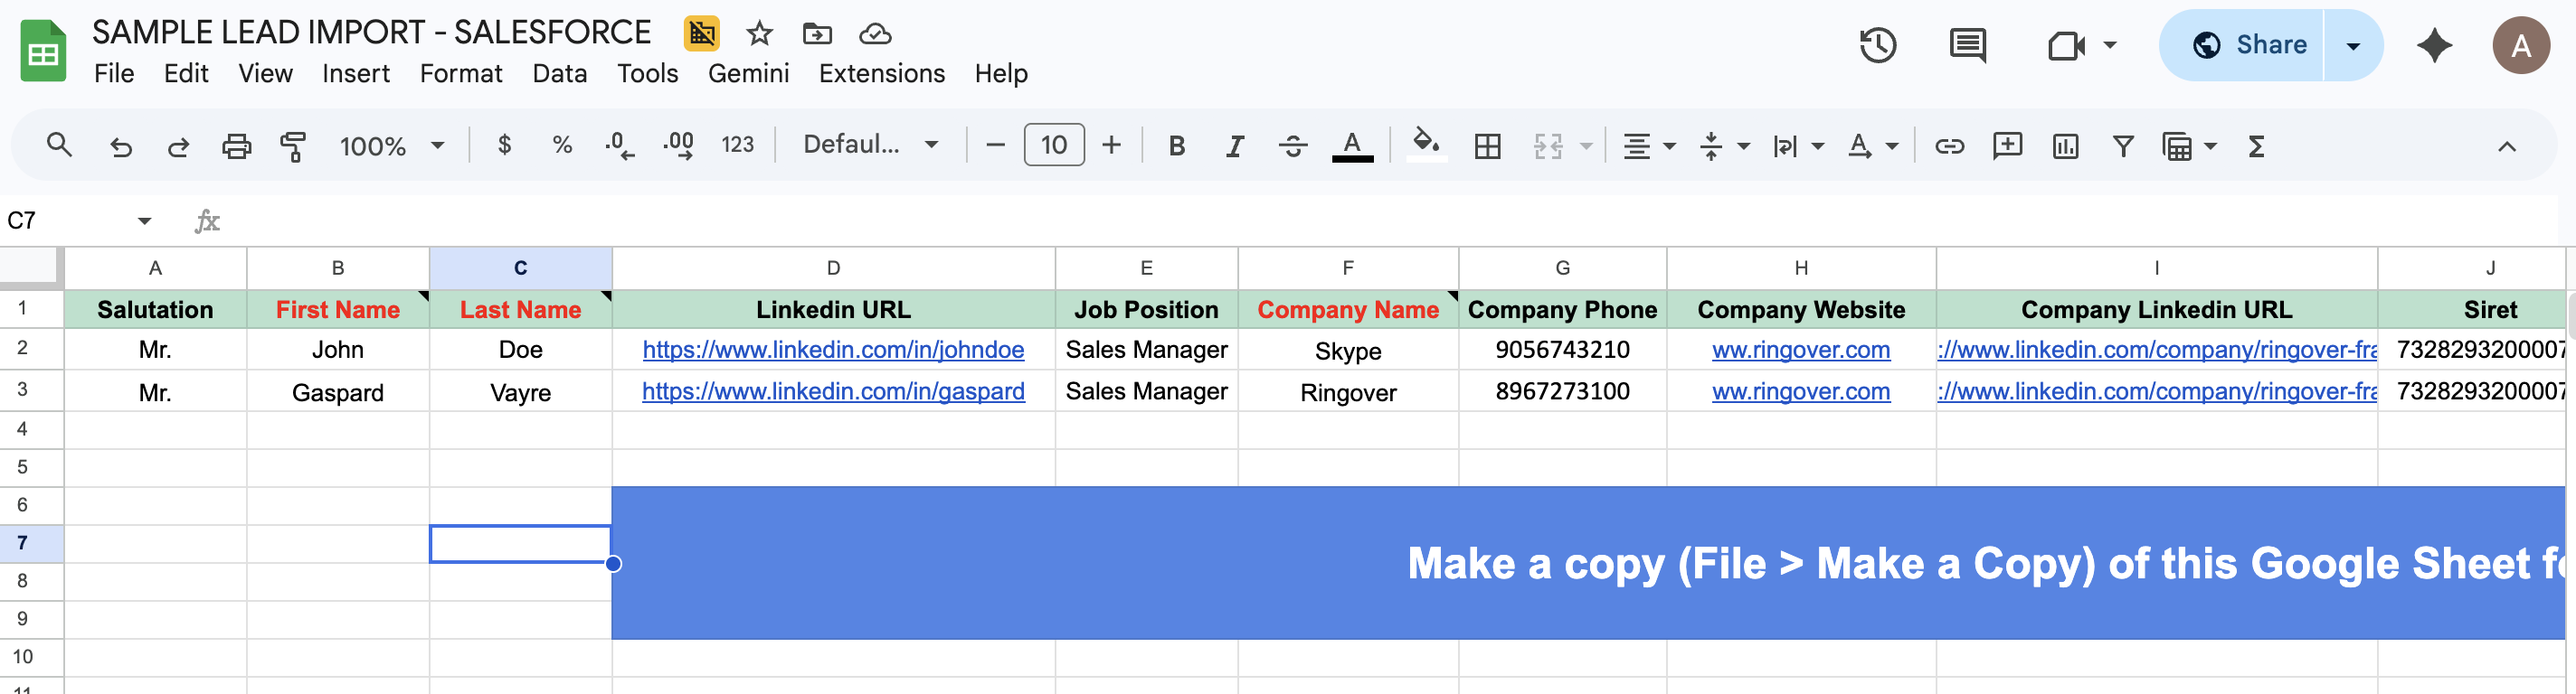This screenshot has width=2576, height=694.
Task: Open the Extensions menu
Action: tap(881, 74)
